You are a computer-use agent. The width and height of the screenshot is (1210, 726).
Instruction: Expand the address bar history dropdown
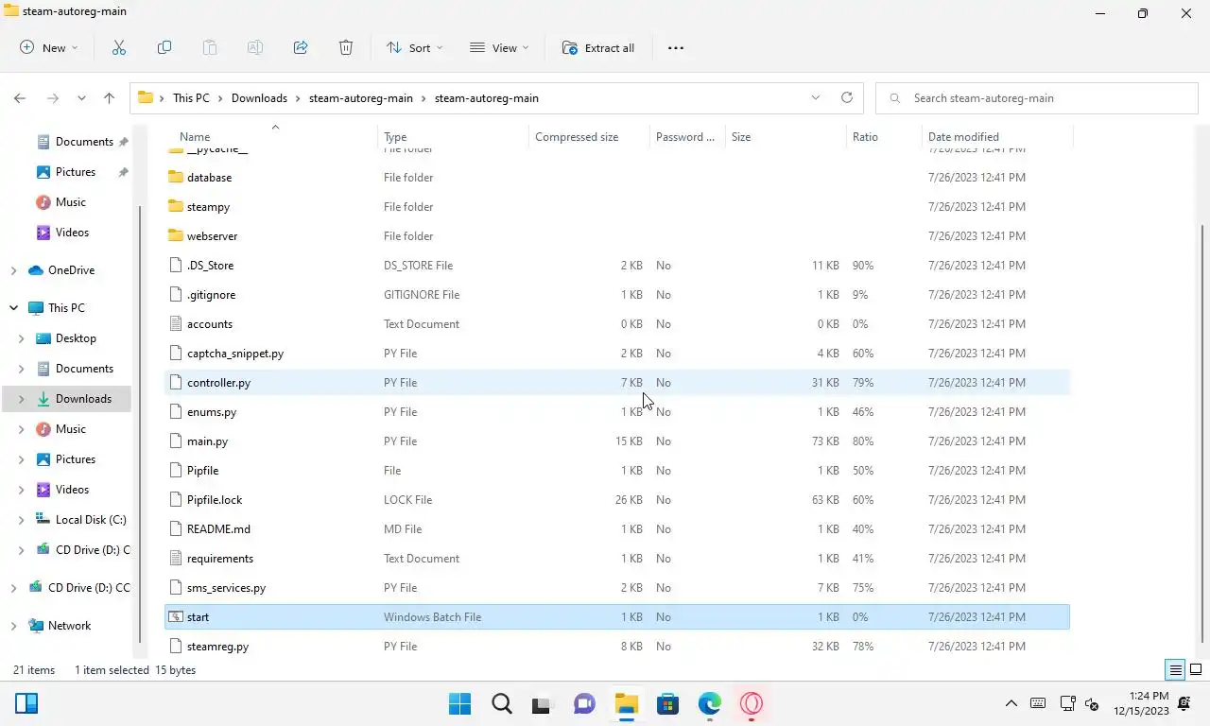[816, 97]
